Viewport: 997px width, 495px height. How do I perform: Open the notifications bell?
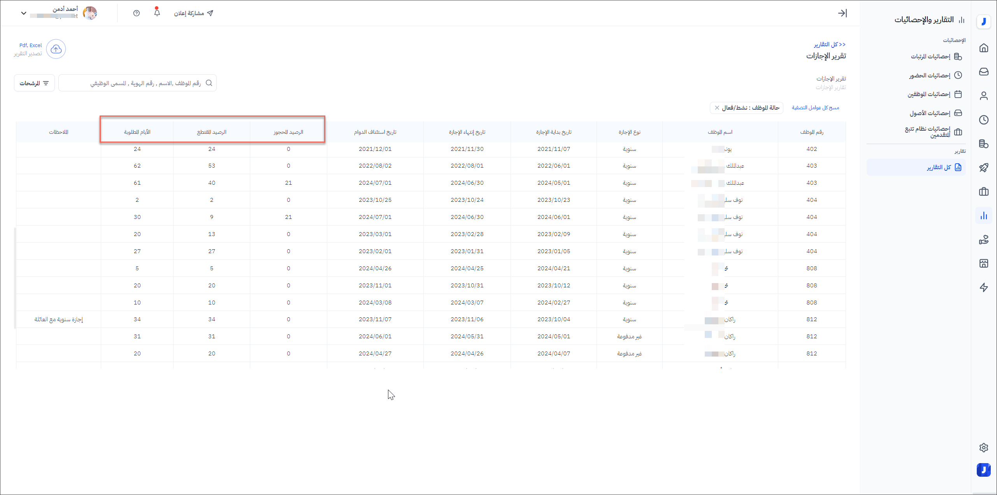[x=157, y=13]
